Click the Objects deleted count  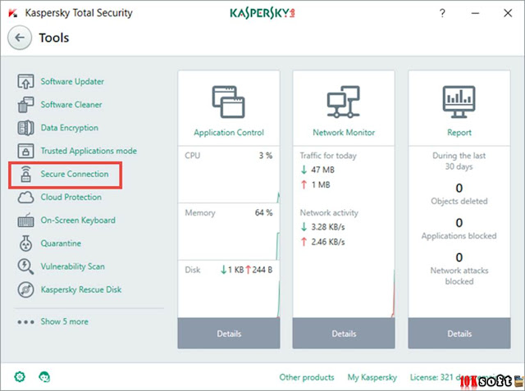459,189
